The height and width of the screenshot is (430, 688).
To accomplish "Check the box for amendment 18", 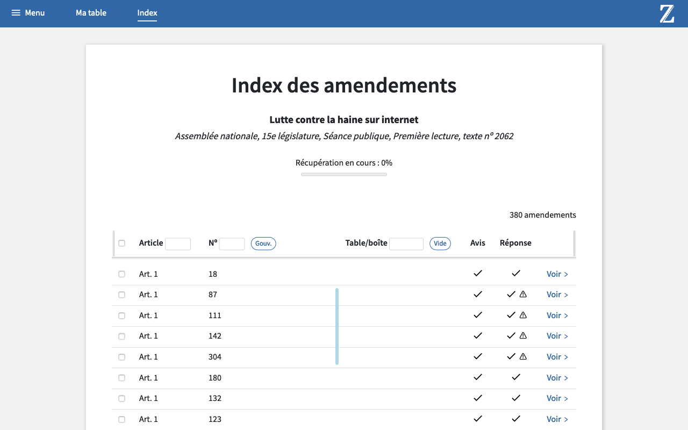I will coord(121,274).
